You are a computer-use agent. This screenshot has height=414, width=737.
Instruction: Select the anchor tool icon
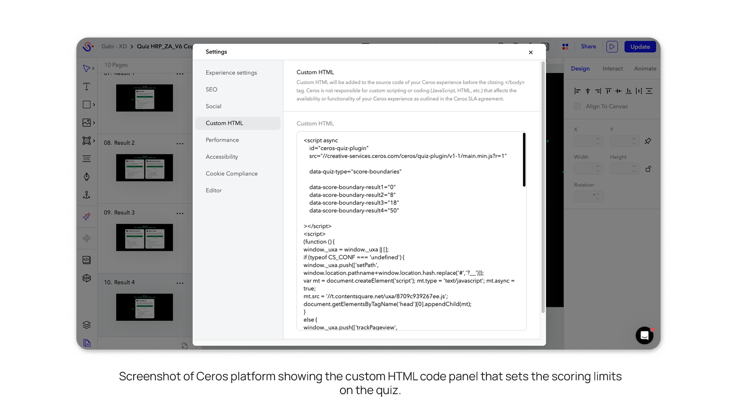(87, 195)
